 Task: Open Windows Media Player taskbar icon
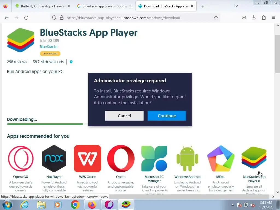(58, 205)
